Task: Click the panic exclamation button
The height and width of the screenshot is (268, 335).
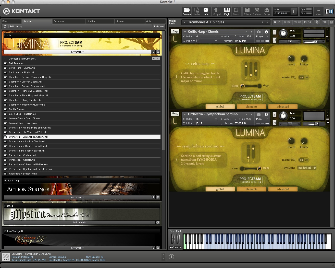Action: tap(294, 11)
